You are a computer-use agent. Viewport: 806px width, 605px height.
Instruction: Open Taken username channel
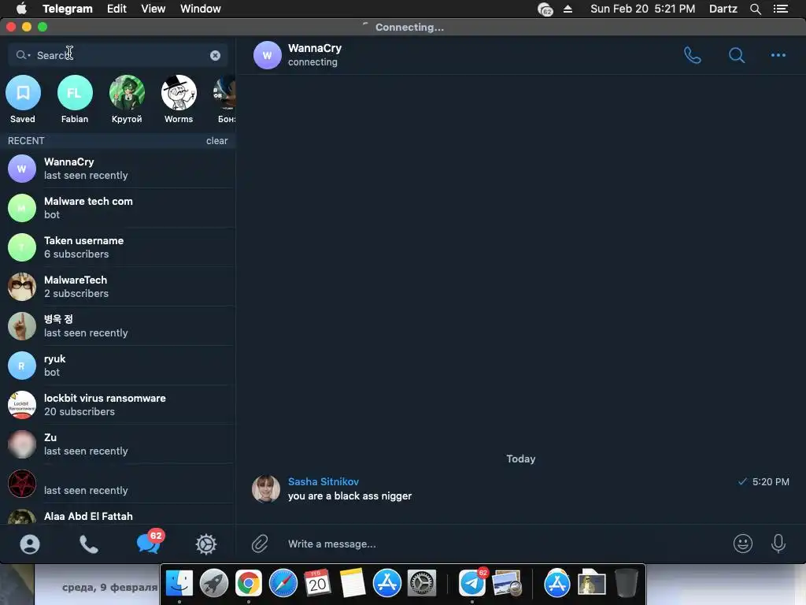click(x=118, y=247)
